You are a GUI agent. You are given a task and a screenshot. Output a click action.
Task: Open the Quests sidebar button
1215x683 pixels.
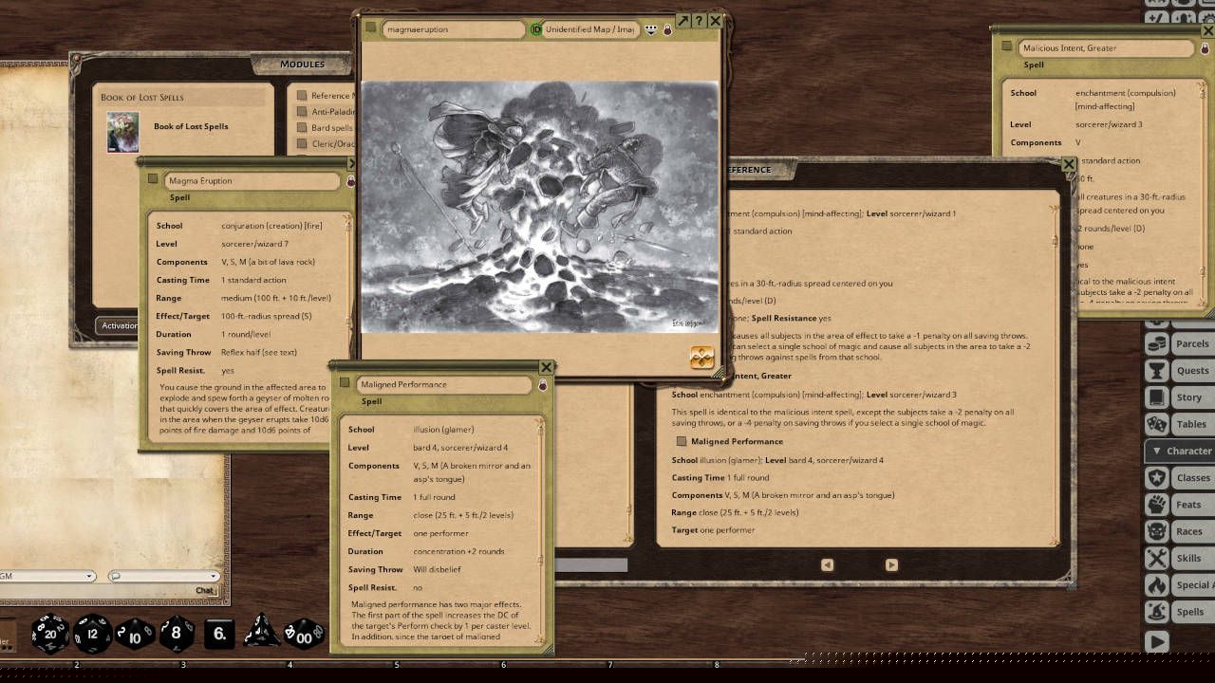tap(1178, 370)
